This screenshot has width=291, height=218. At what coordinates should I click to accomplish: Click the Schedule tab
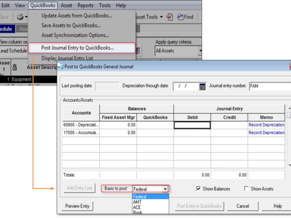click(7, 29)
